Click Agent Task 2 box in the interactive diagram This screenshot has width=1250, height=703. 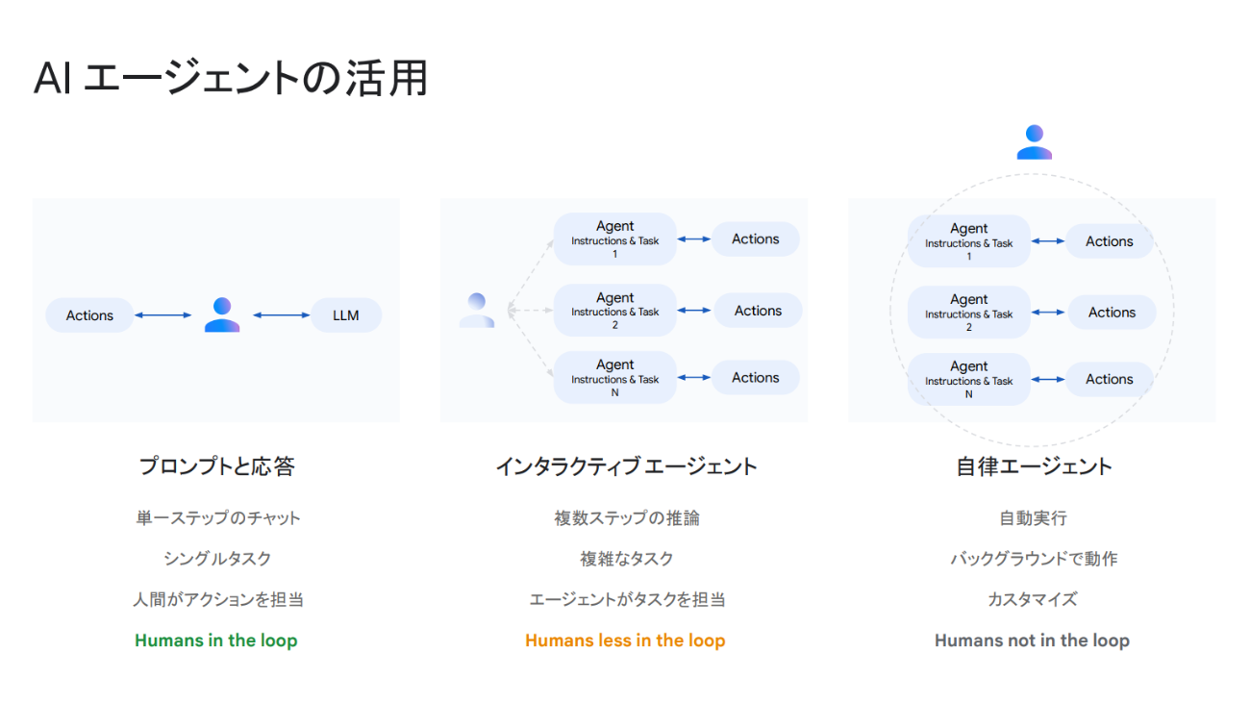pos(615,311)
